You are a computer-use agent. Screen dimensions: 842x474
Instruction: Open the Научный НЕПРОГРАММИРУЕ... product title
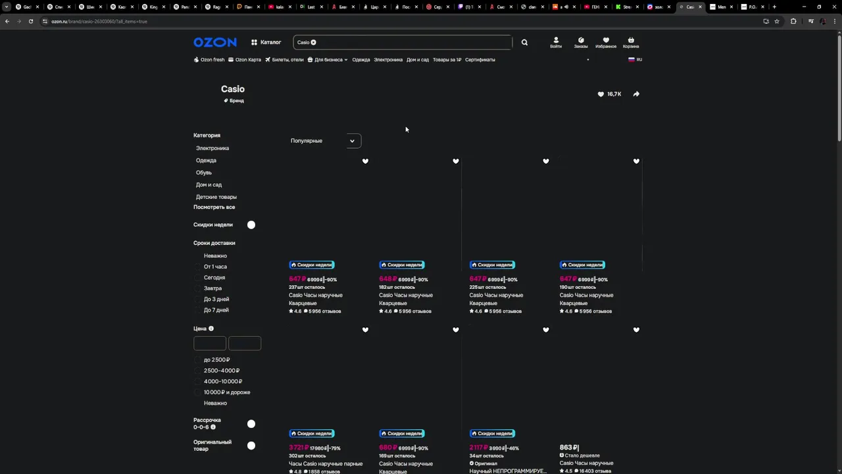pos(507,471)
